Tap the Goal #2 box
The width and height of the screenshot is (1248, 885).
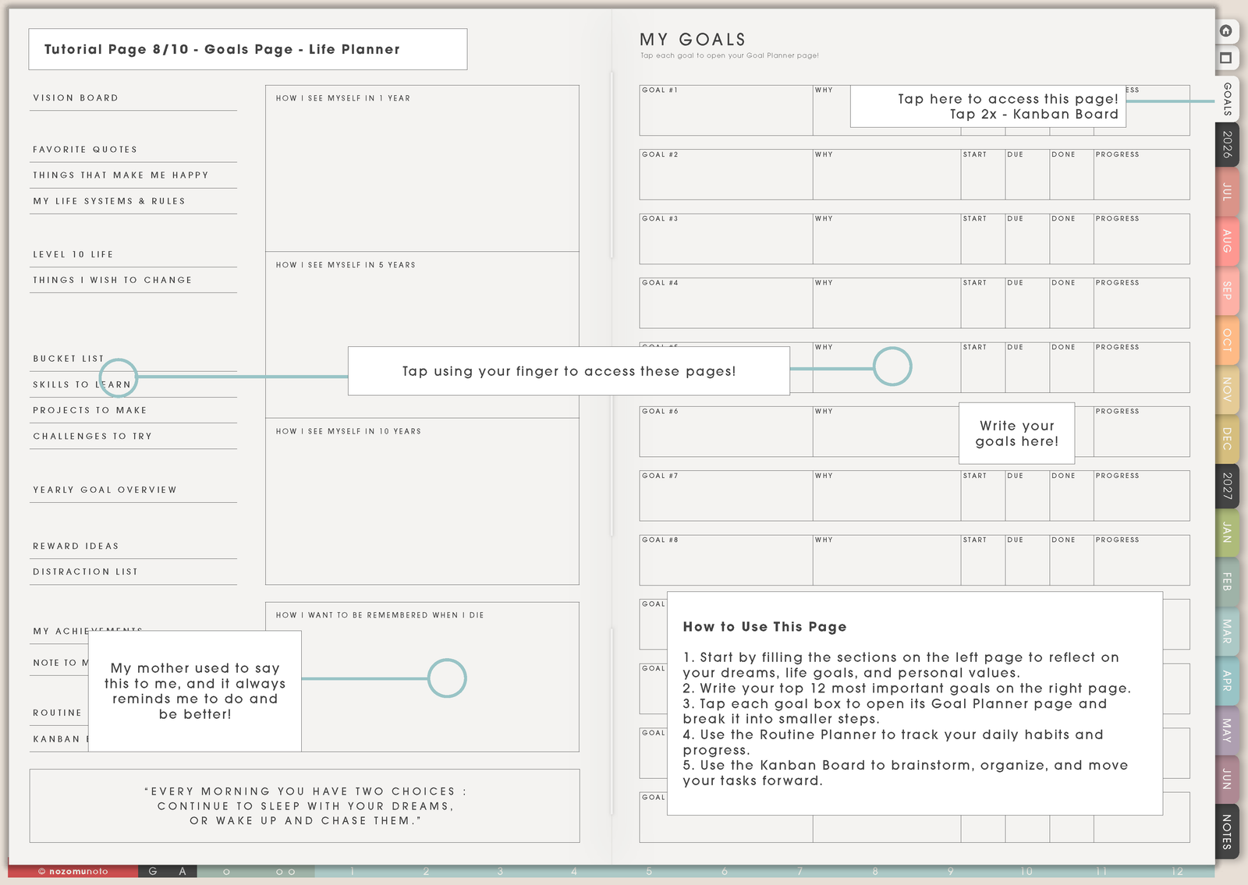coord(726,175)
